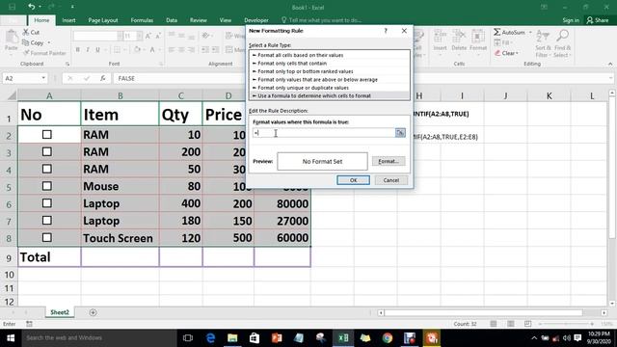Screen dimensions: 617x347
Task: Click the Cut scissors icon
Action: [x=26, y=32]
